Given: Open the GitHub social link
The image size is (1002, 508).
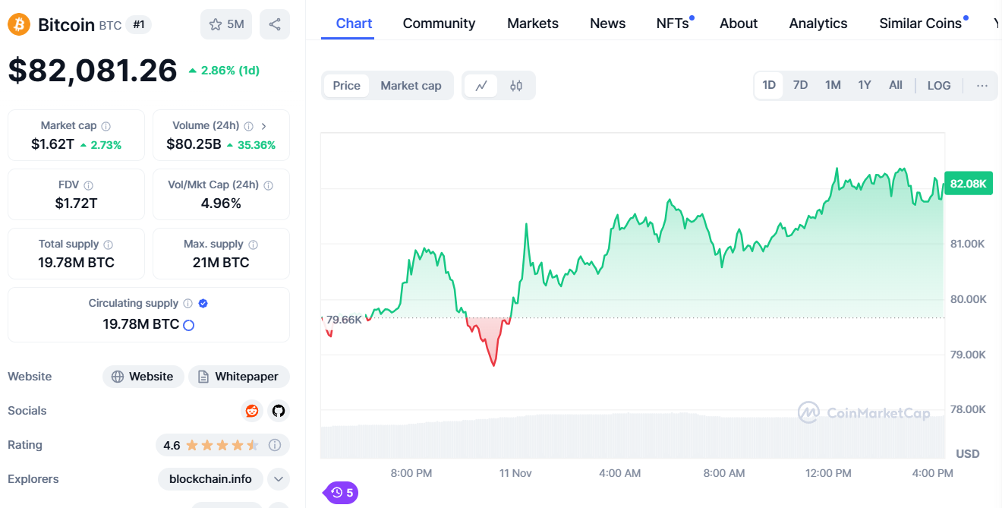Looking at the screenshot, I should point(279,411).
